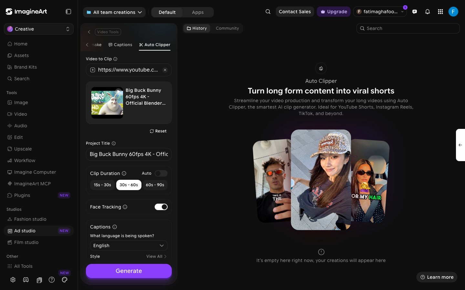Click the Video to Clip URL field
Viewport: 465px width, 290px height.
129,70
